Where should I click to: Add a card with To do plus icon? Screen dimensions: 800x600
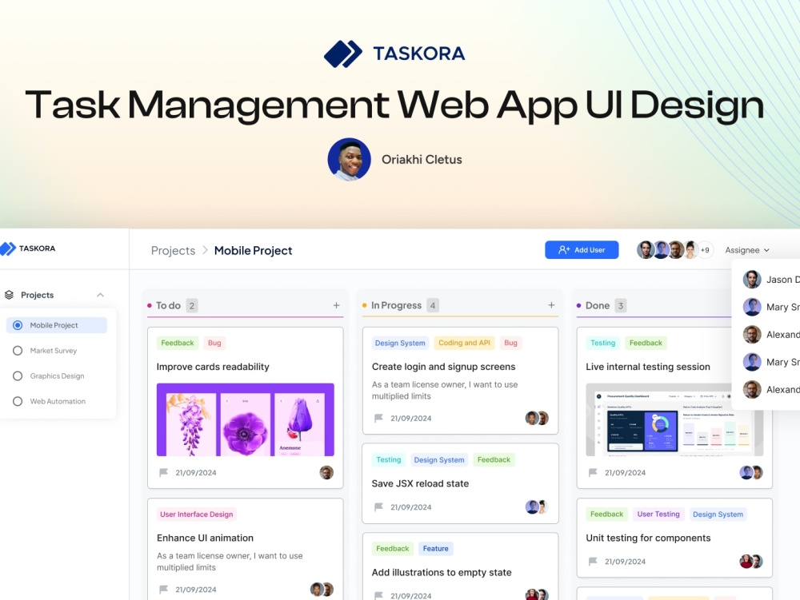point(336,306)
